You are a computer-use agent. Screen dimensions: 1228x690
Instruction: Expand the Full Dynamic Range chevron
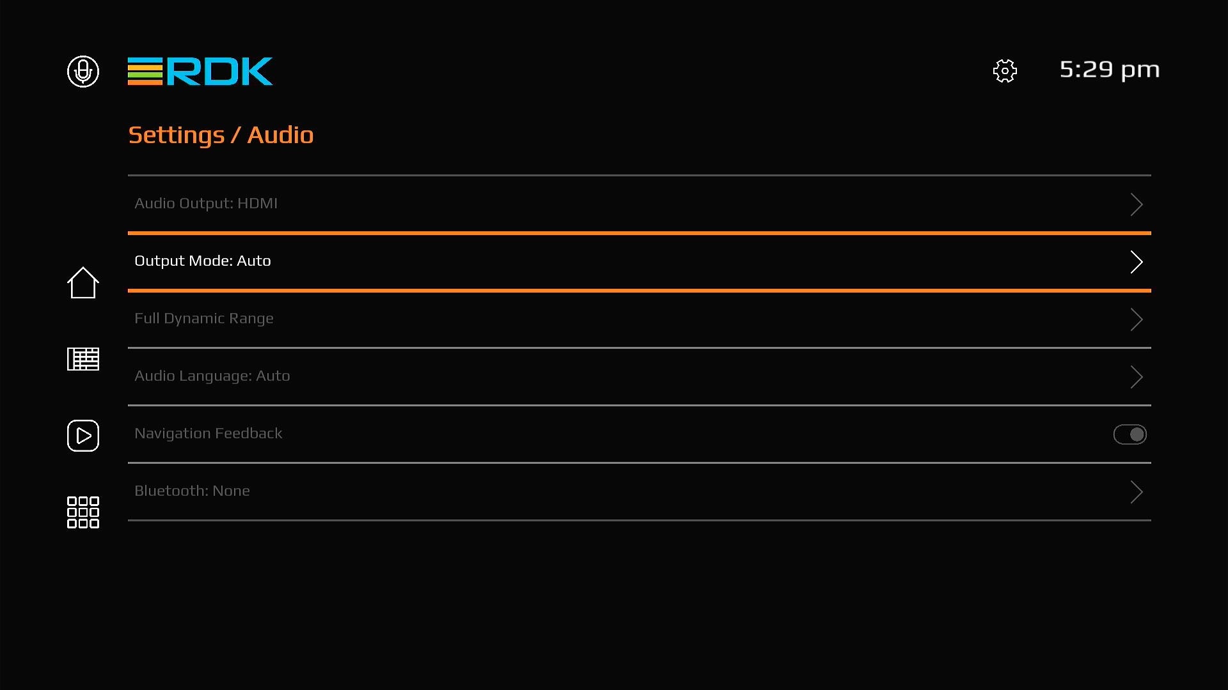(1136, 319)
